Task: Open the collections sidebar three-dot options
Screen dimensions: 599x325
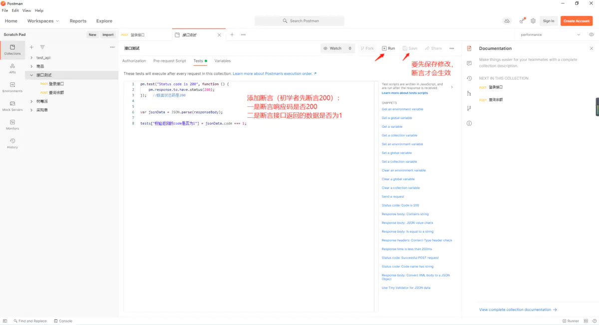Action: [x=112, y=47]
